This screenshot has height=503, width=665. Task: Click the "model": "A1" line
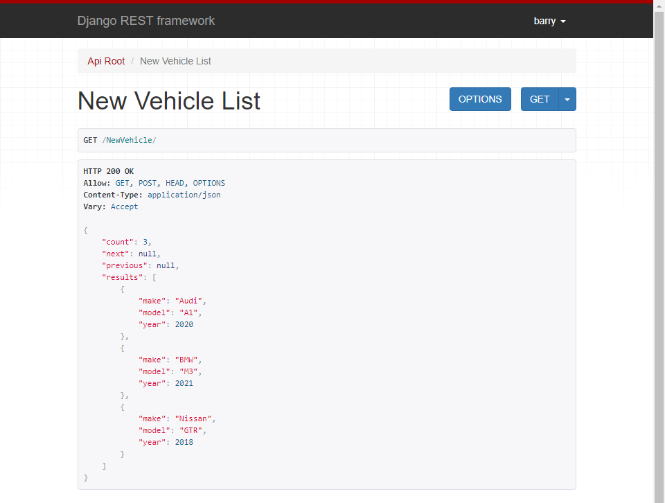(170, 312)
